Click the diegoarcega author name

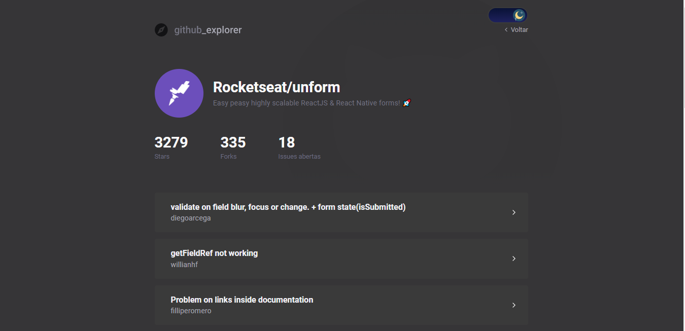pos(191,218)
